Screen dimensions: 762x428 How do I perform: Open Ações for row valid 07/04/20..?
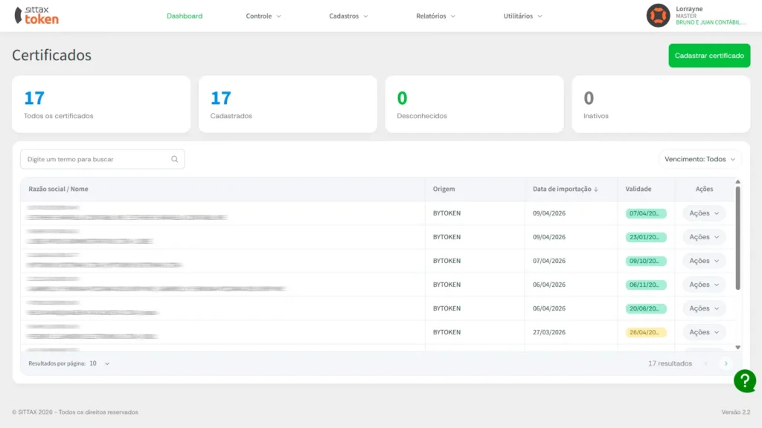704,213
